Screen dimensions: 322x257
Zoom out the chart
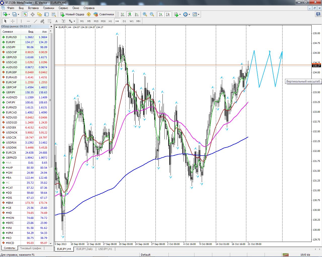(x=152, y=14)
